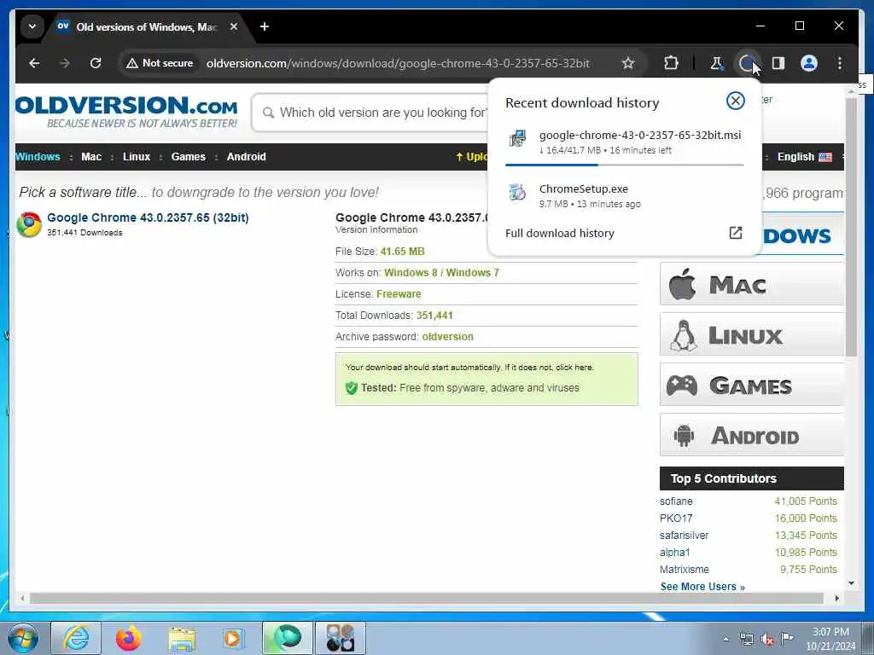The image size is (874, 655).
Task: Open the Windows navigation menu item
Action: click(38, 157)
